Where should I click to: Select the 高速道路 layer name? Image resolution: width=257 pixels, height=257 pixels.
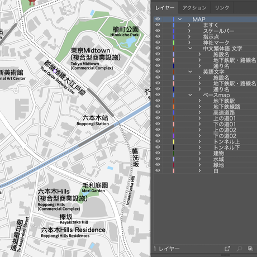tap(224, 112)
